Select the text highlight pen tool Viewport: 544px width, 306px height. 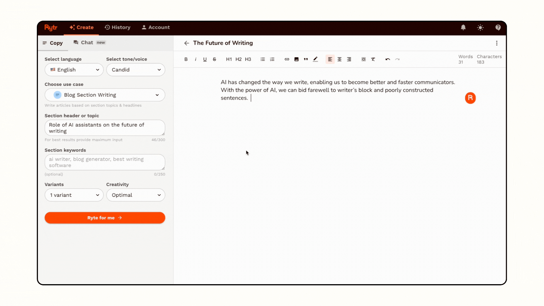(315, 59)
